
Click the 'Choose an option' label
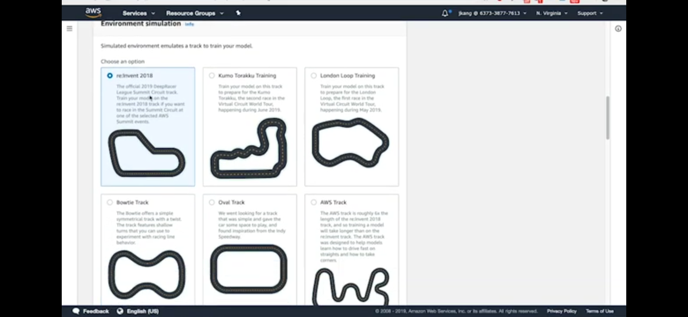123,61
